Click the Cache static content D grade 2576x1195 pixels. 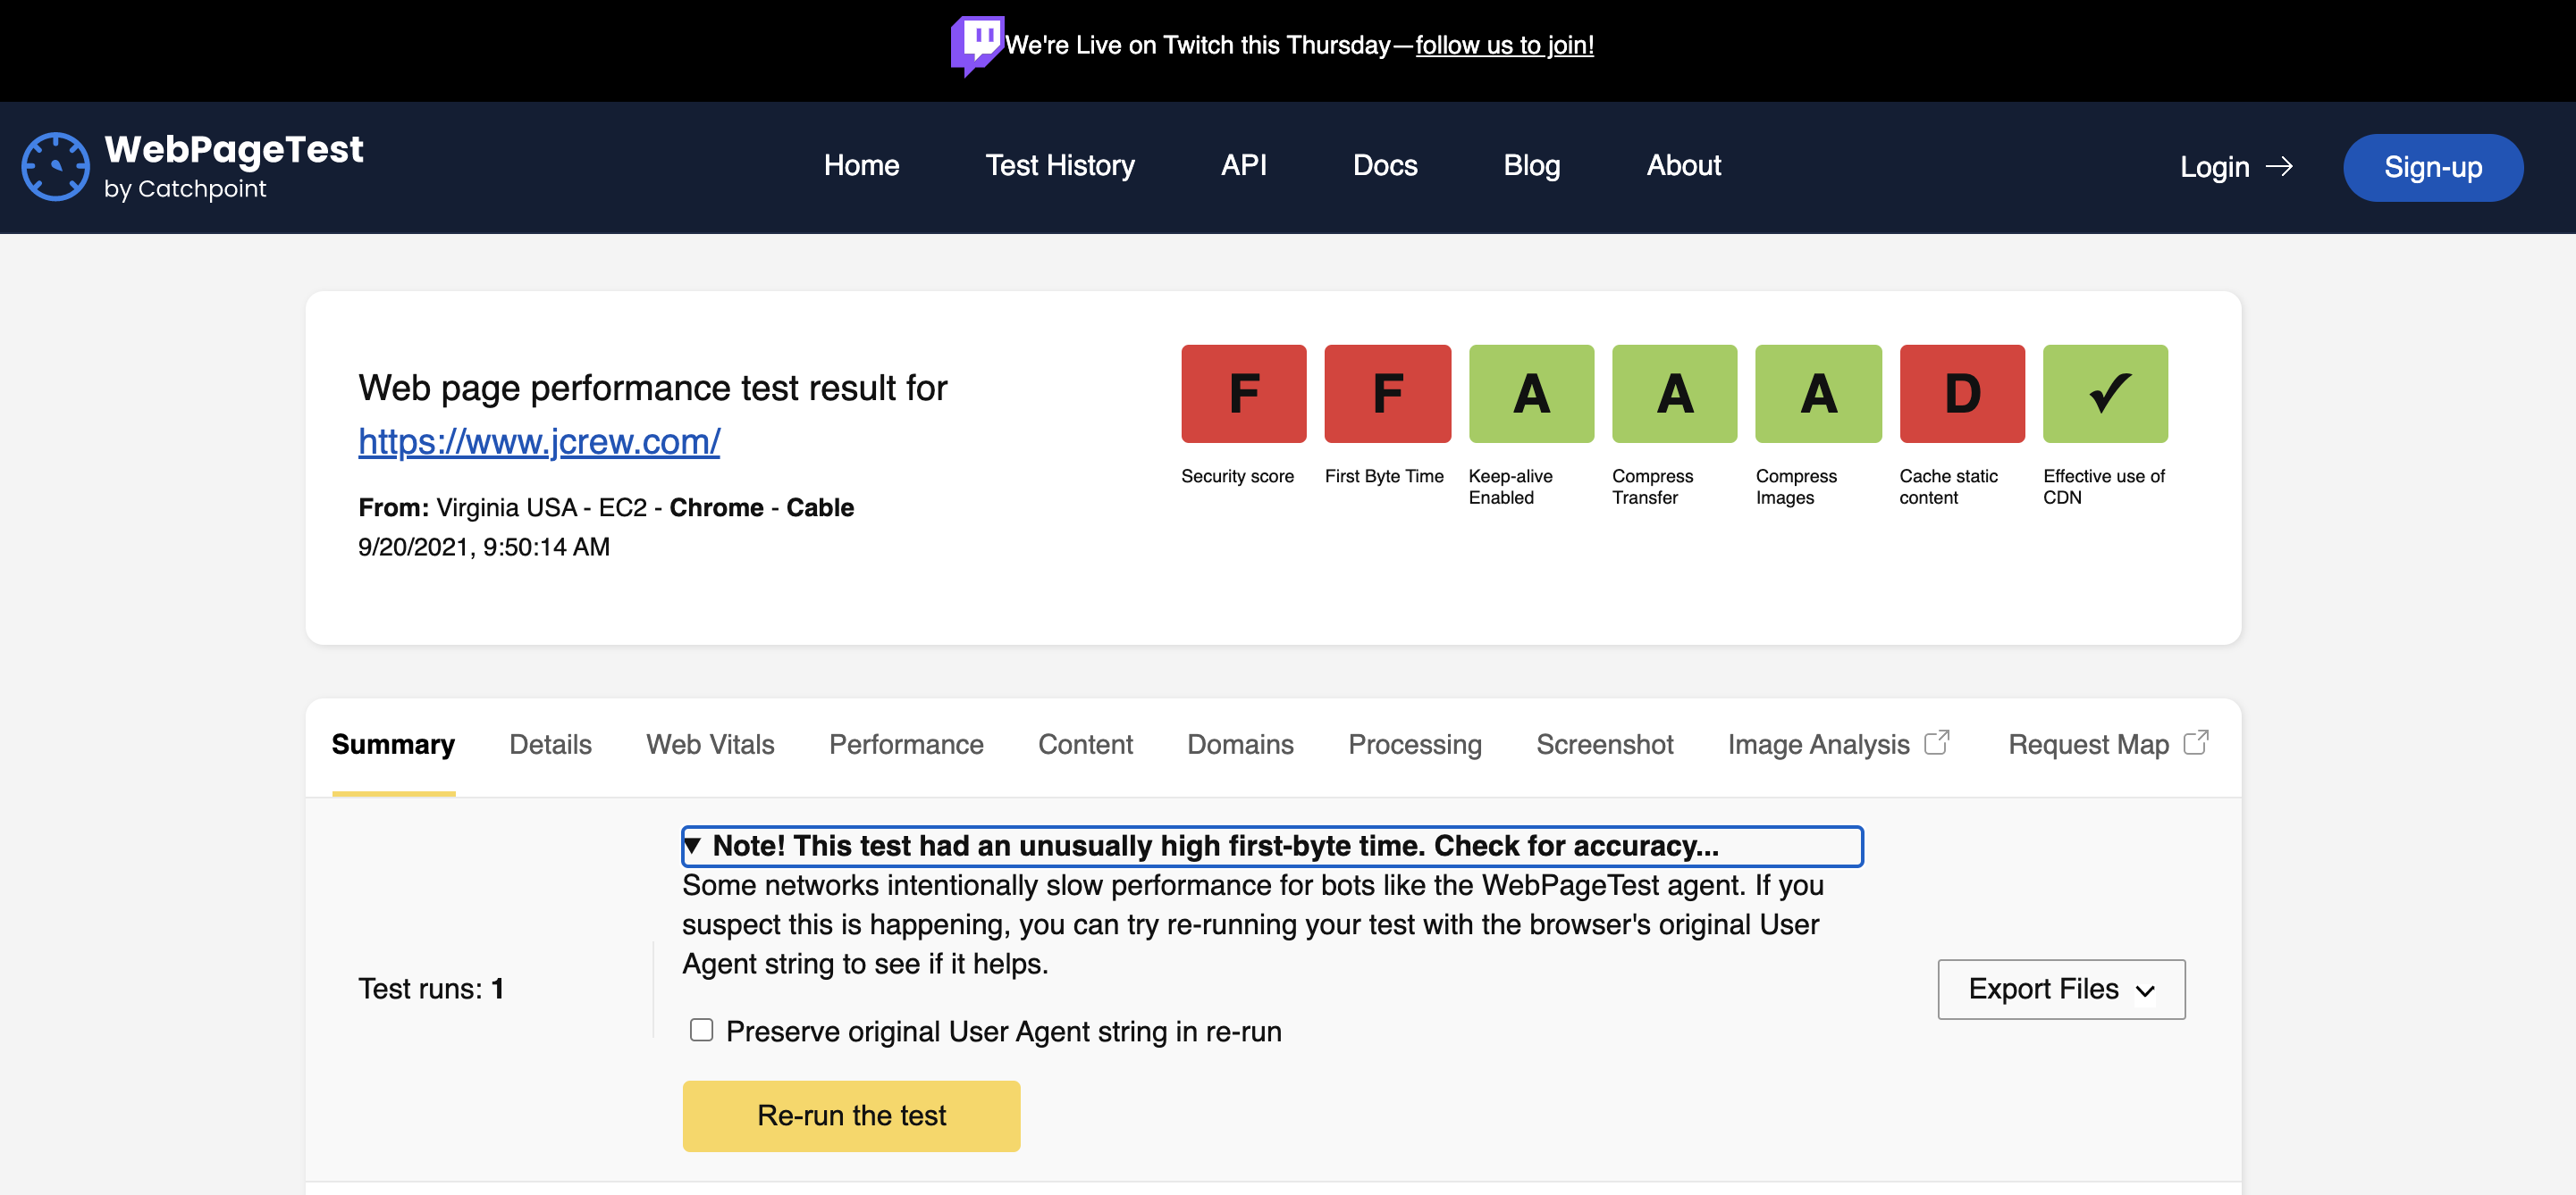tap(1961, 394)
